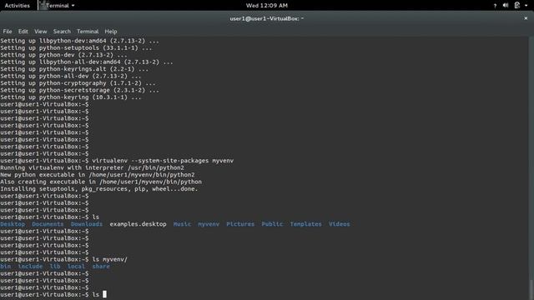Open the View menu
The height and width of the screenshot is (300, 534).
pyautogui.click(x=41, y=32)
